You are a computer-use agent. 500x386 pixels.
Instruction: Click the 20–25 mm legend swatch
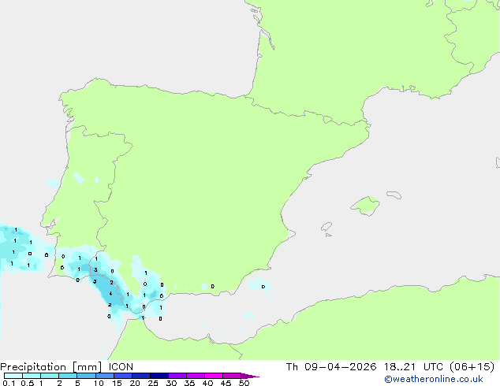pos(140,376)
